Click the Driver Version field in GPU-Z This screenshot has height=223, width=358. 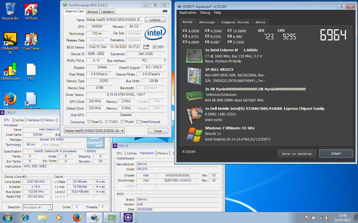tap(126, 94)
